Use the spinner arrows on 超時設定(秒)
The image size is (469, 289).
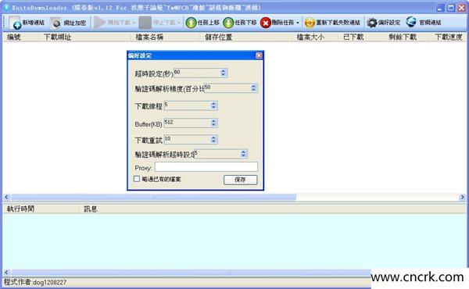[224, 73]
